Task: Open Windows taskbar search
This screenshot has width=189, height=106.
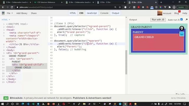Action: coord(7,104)
